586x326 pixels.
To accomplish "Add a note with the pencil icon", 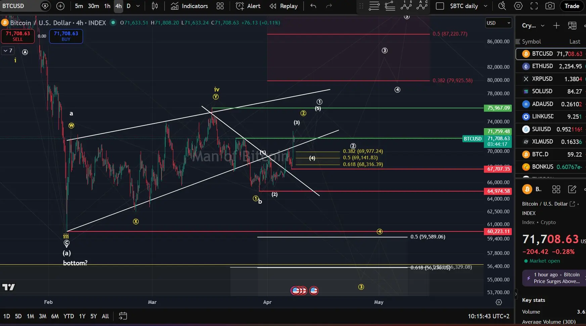I will pos(572,189).
